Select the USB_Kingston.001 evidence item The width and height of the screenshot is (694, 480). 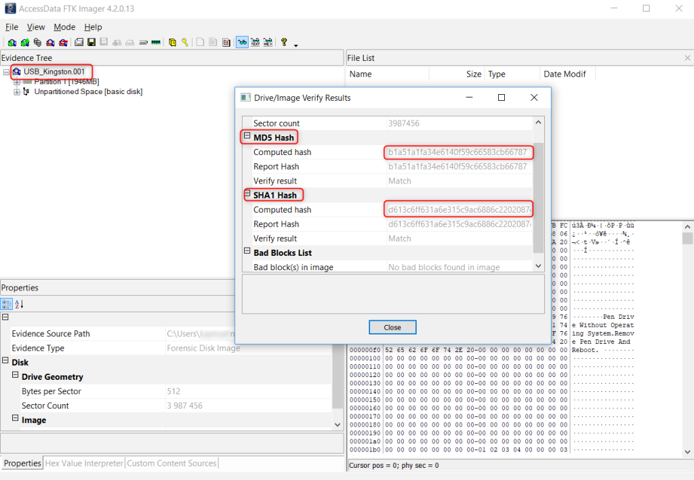[x=54, y=72]
